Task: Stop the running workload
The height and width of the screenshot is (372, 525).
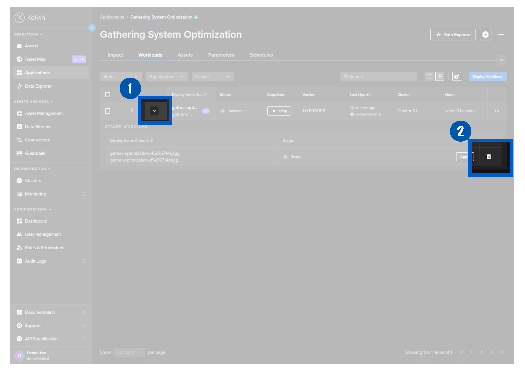Action: pos(279,111)
